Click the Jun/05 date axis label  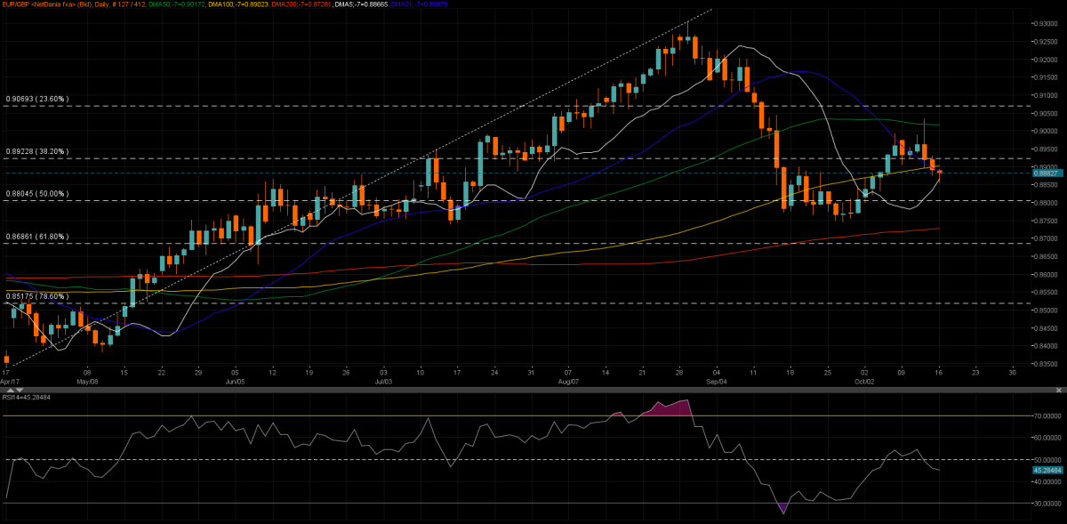click(x=236, y=381)
